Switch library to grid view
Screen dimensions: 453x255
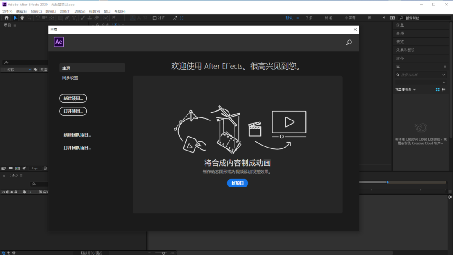click(x=437, y=90)
